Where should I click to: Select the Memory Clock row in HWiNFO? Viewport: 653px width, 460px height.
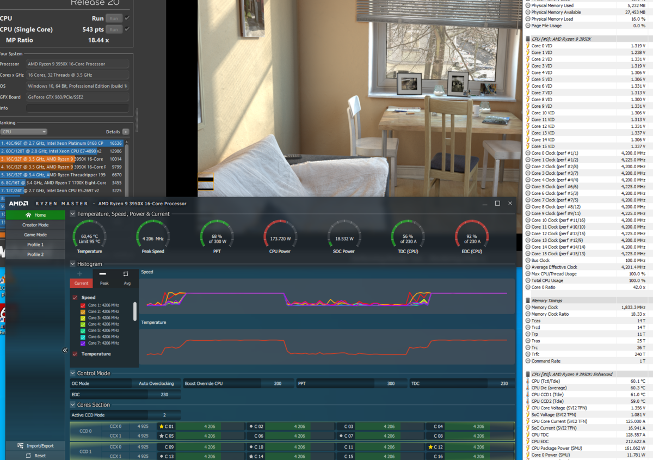[589, 307]
